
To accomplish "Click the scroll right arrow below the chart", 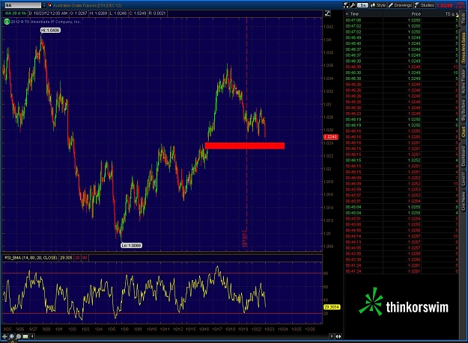I will coord(332,336).
